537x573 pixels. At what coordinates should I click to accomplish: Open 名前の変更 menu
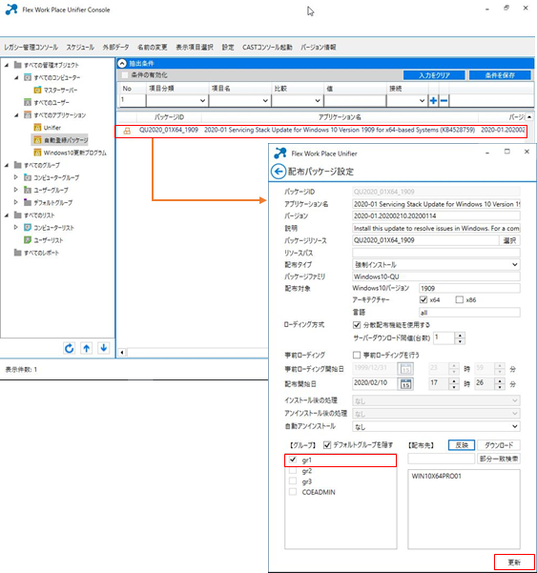[x=153, y=47]
